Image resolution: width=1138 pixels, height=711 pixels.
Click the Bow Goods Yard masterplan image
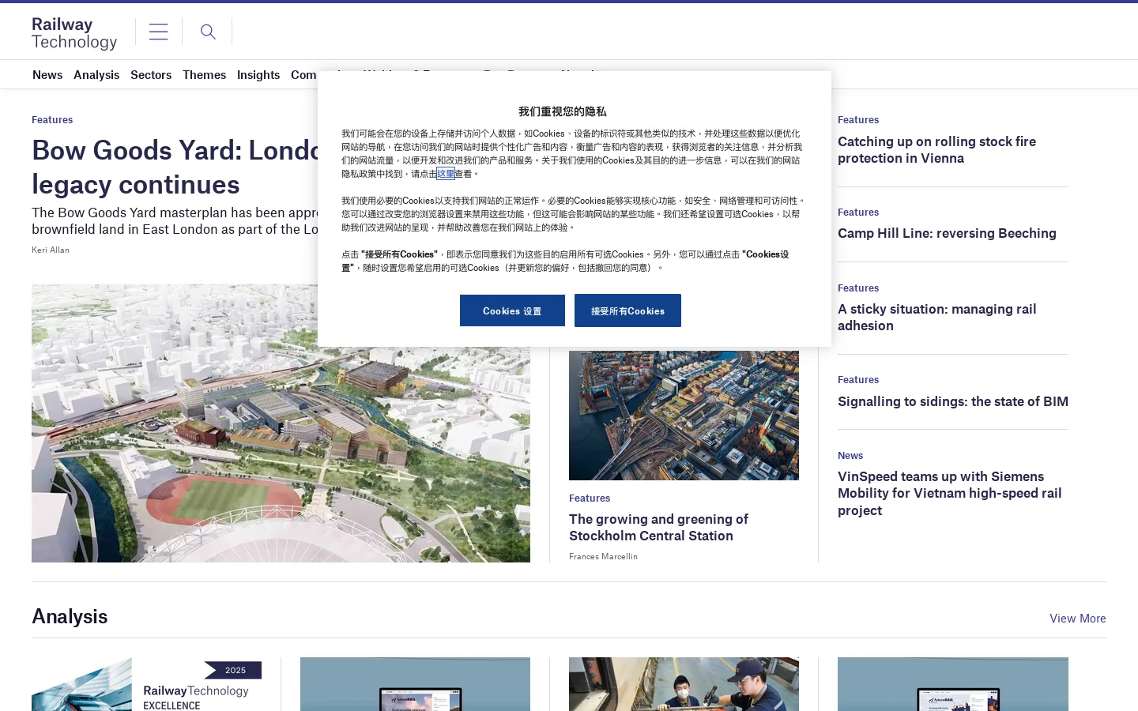281,423
